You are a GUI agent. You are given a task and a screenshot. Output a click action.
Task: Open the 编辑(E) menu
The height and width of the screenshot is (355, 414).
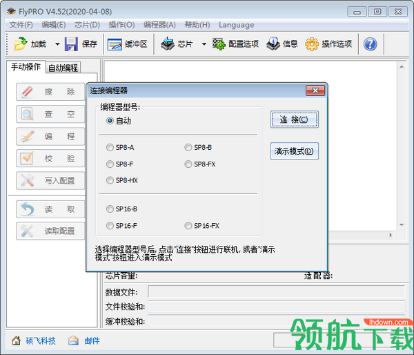click(x=54, y=25)
